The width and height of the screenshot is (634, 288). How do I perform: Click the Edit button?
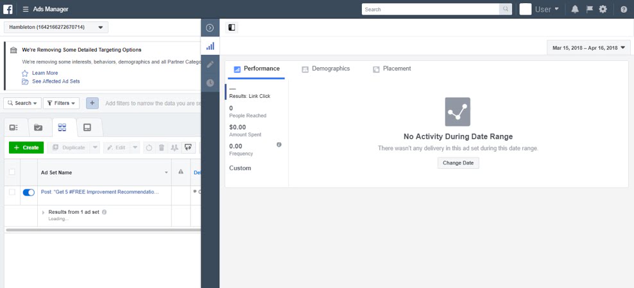coord(116,148)
